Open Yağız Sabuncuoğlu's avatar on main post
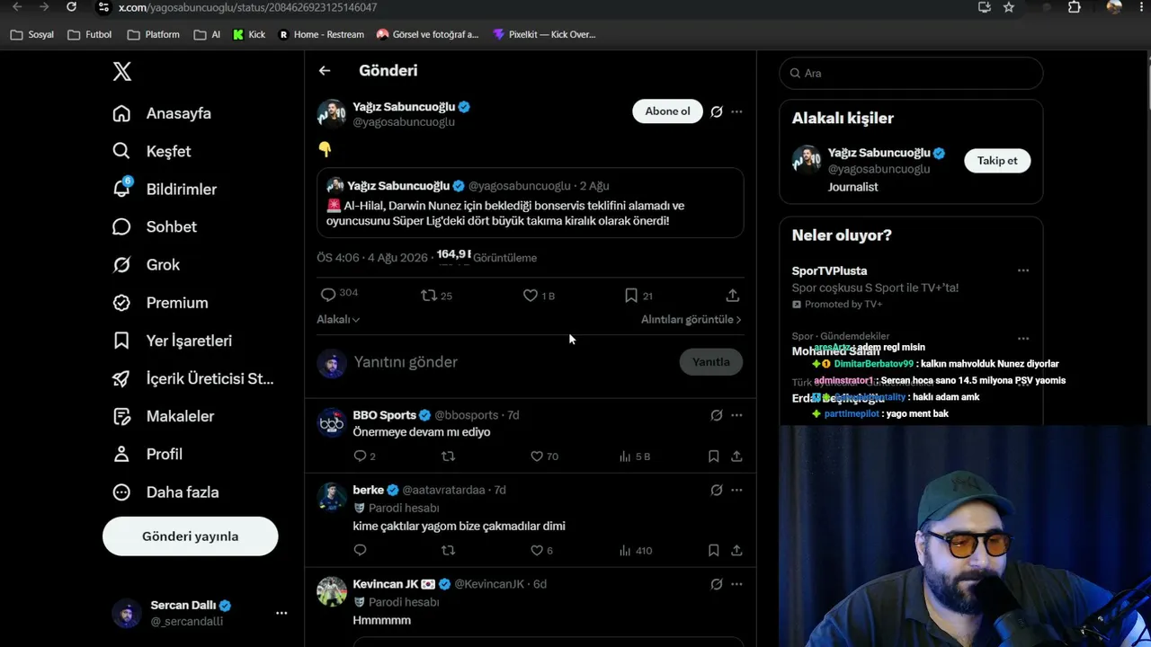The width and height of the screenshot is (1151, 647). click(332, 114)
